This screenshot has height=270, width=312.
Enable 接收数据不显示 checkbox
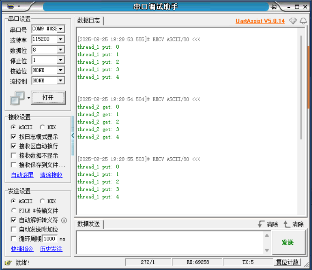(x=13, y=155)
